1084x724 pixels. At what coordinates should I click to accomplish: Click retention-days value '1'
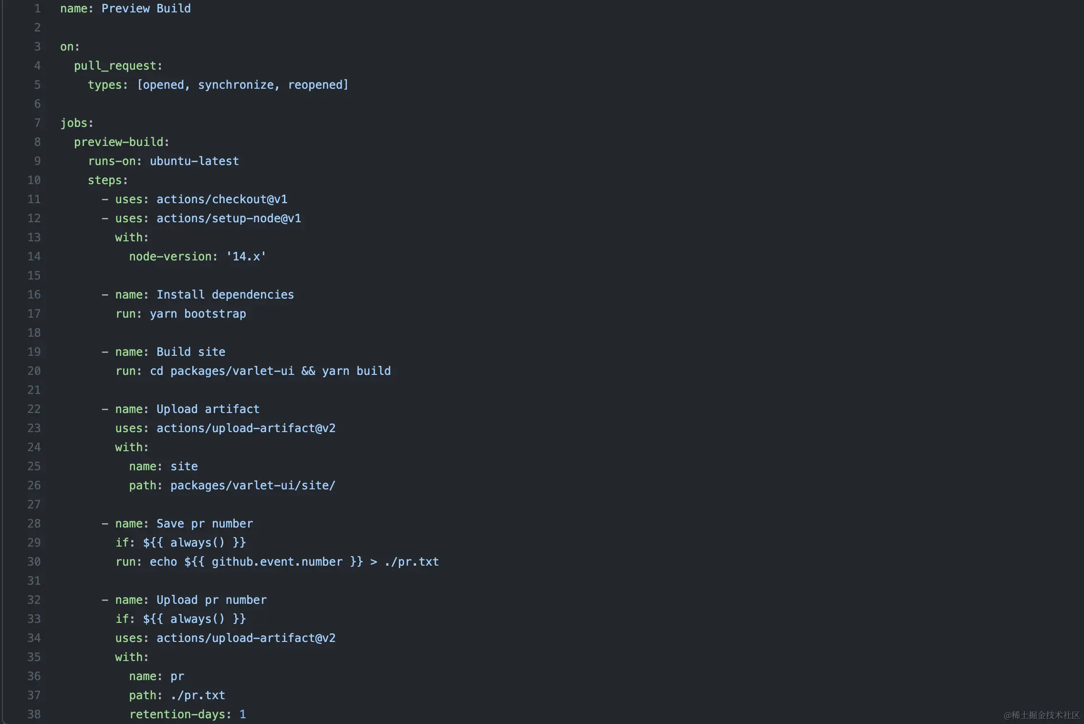click(x=242, y=714)
